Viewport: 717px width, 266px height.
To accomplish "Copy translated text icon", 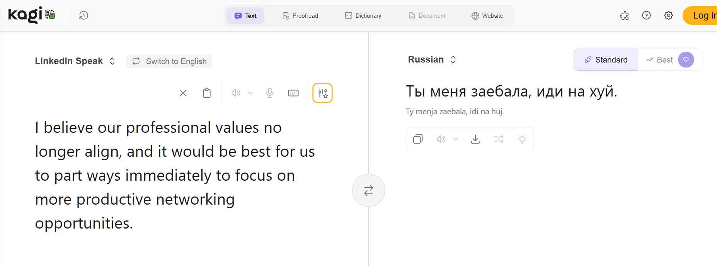I will (x=418, y=139).
